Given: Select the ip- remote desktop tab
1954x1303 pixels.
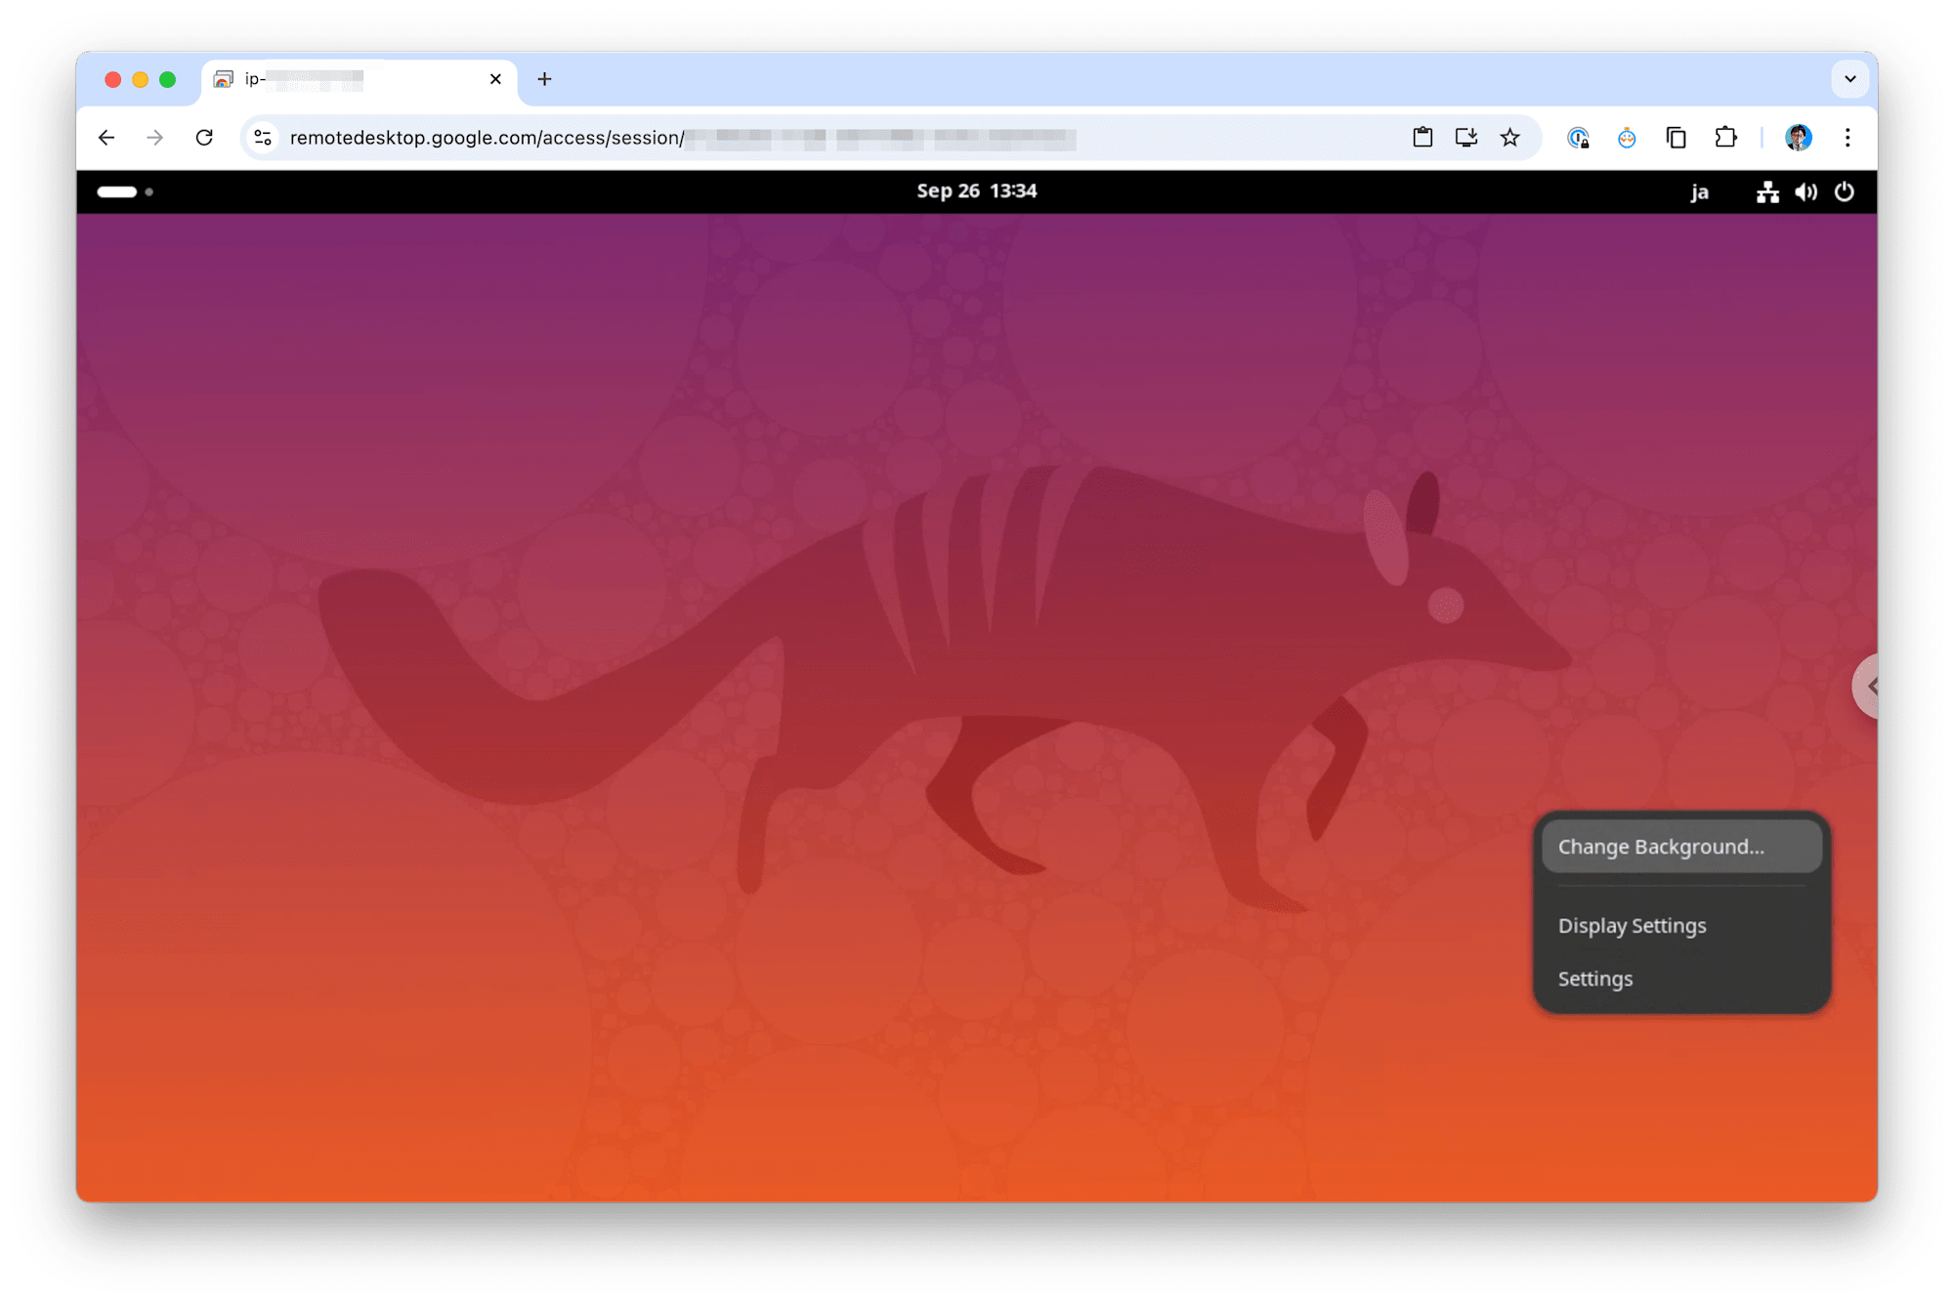Looking at the screenshot, I should (360, 79).
